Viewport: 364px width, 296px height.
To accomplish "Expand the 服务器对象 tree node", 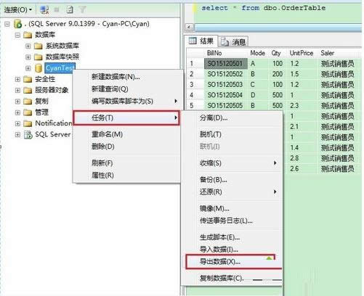I will (17, 90).
